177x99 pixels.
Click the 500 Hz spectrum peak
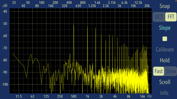74,25
